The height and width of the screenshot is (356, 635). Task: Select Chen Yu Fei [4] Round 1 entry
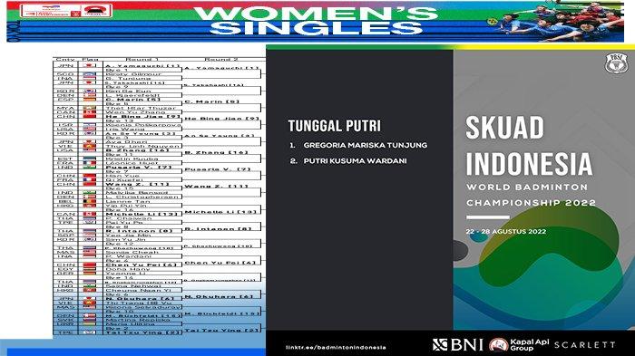pyautogui.click(x=142, y=265)
